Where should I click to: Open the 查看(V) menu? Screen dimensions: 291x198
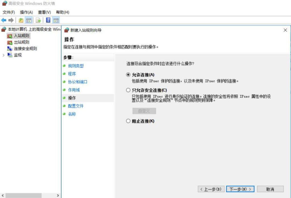click(44, 12)
